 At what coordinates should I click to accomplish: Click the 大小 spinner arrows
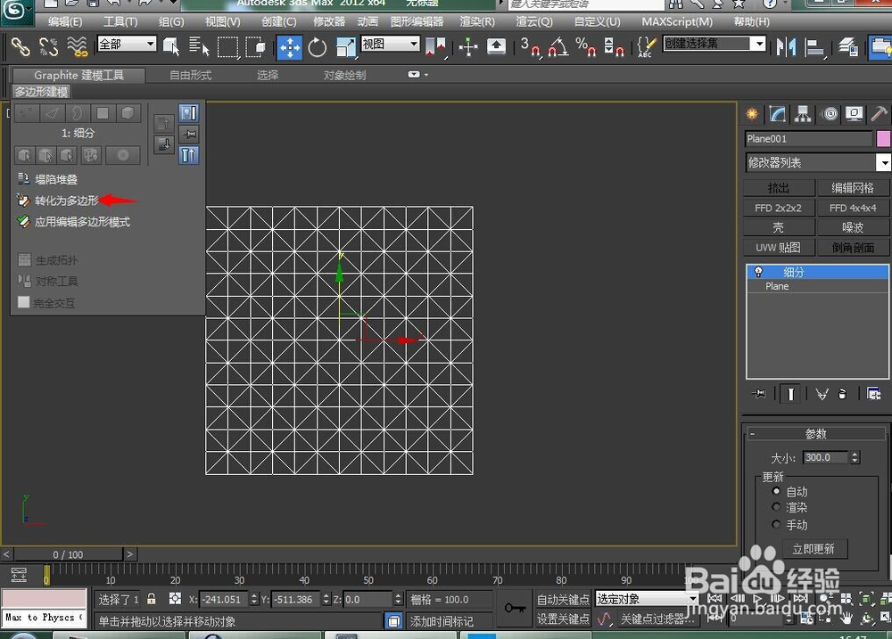(x=855, y=457)
